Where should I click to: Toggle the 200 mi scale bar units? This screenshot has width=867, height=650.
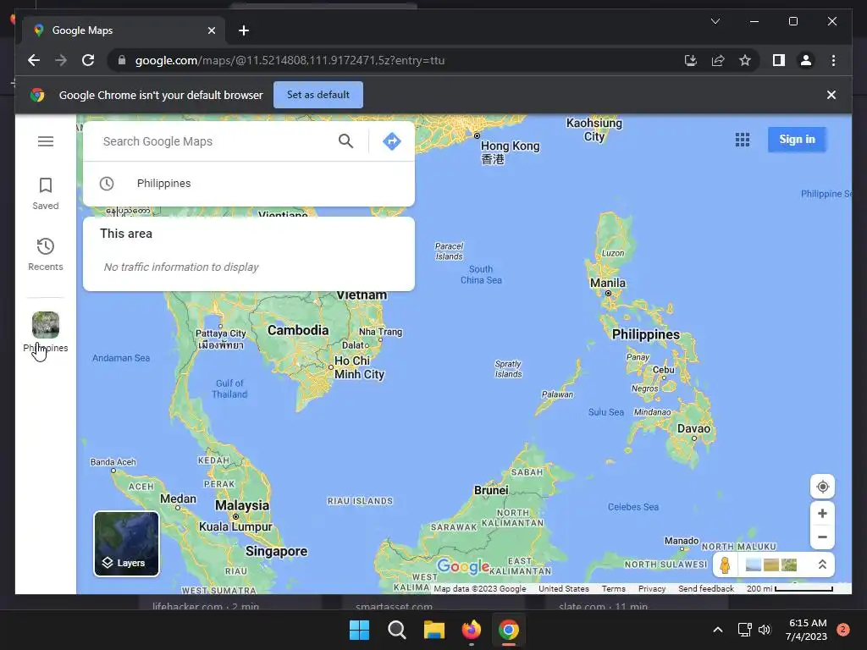[789, 589]
